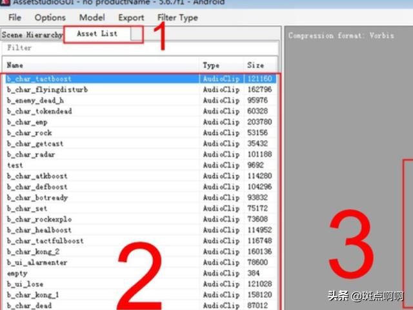This screenshot has width=413, height=310.
Task: Select the asset named empty
Action: pos(17,273)
